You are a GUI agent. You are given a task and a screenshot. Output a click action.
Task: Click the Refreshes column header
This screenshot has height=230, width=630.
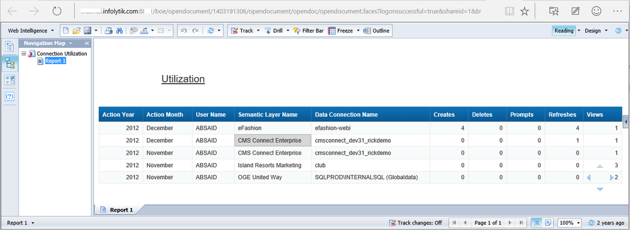[x=564, y=114]
